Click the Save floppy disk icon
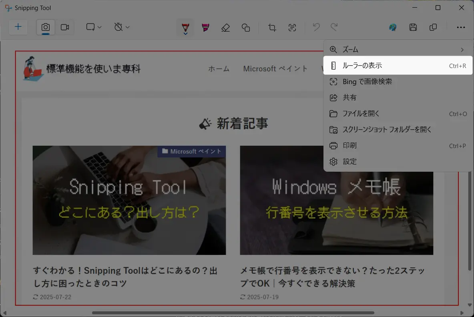Image resolution: width=474 pixels, height=317 pixels. click(413, 28)
